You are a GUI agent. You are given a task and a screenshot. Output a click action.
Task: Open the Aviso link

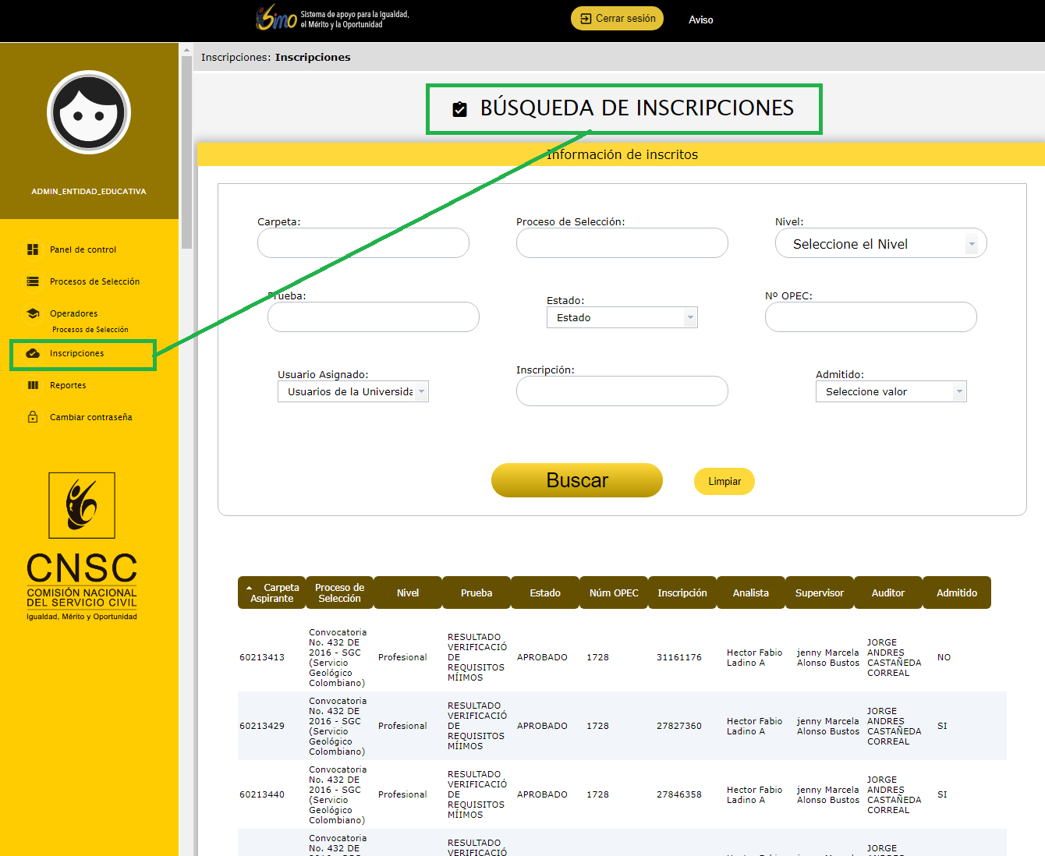coord(700,19)
